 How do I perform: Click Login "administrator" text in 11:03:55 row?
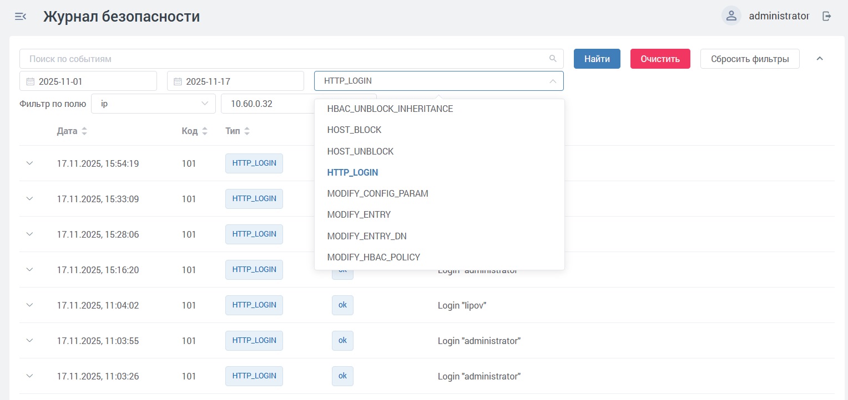[479, 341]
